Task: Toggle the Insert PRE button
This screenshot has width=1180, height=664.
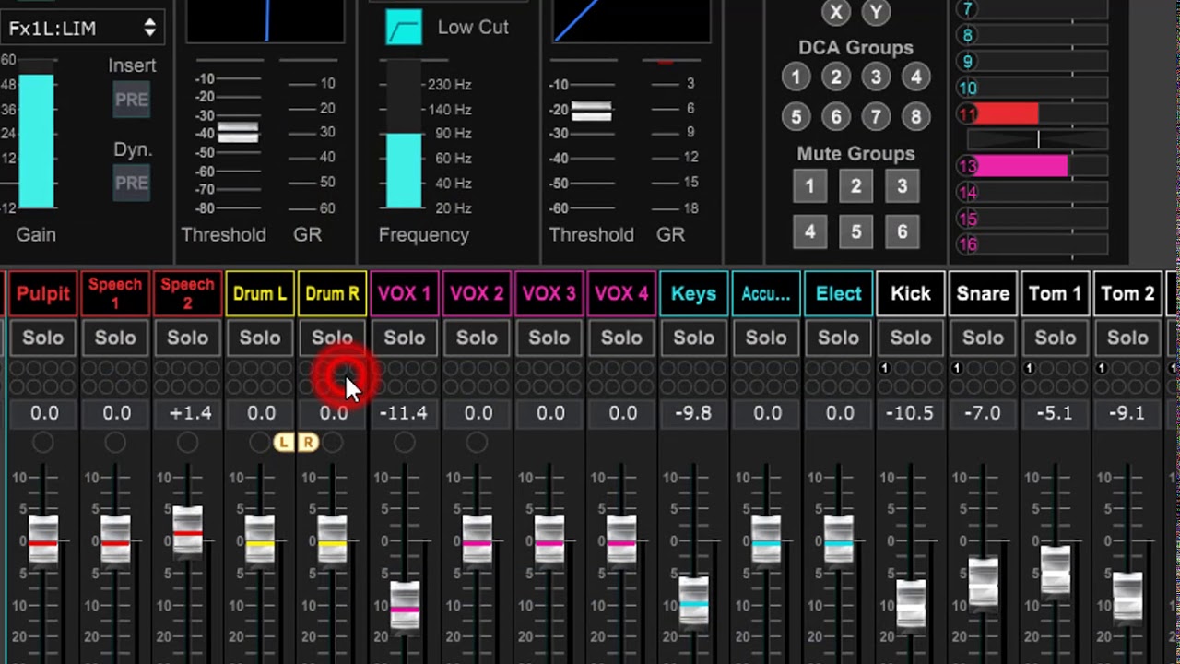Action: [x=132, y=100]
